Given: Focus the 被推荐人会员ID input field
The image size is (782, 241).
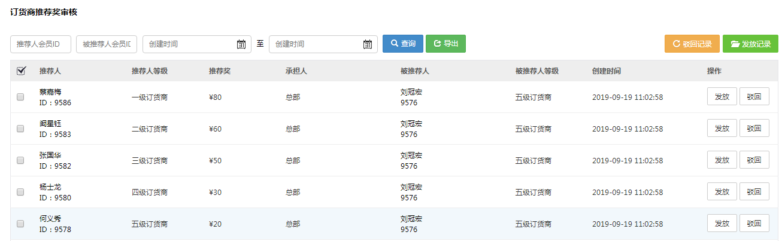Looking at the screenshot, I should click(107, 44).
